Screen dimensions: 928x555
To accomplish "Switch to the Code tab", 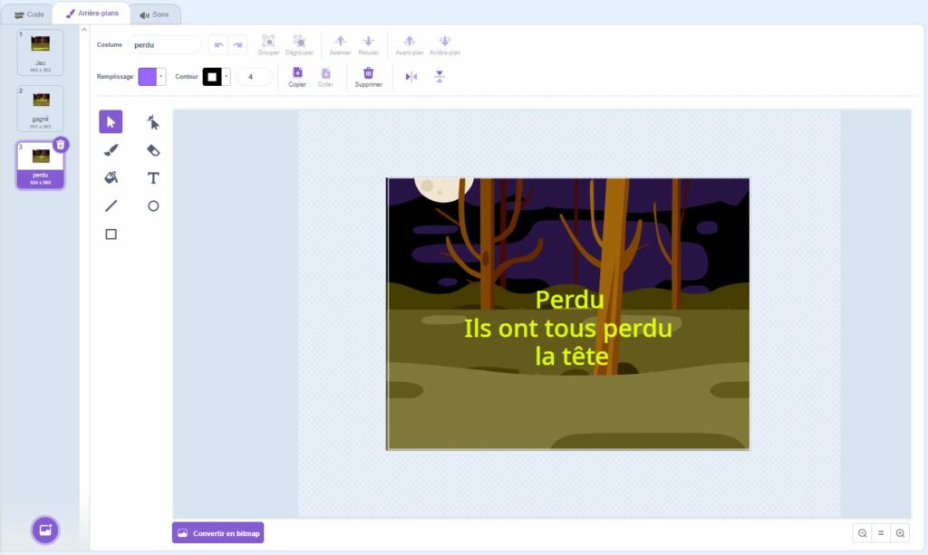I will coord(29,14).
